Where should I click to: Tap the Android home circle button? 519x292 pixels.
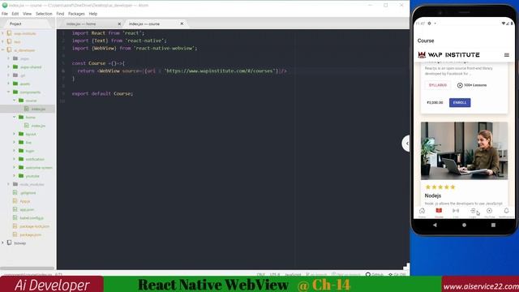[464, 225]
